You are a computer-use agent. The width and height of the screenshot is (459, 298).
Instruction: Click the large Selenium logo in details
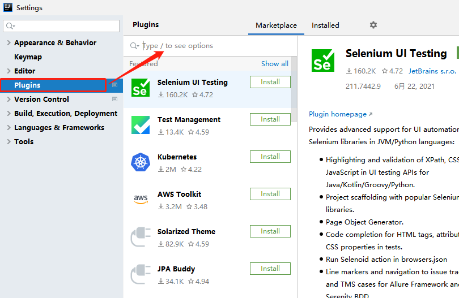(x=323, y=61)
